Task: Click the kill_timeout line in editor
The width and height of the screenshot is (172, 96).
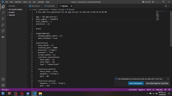Action: click(44, 22)
